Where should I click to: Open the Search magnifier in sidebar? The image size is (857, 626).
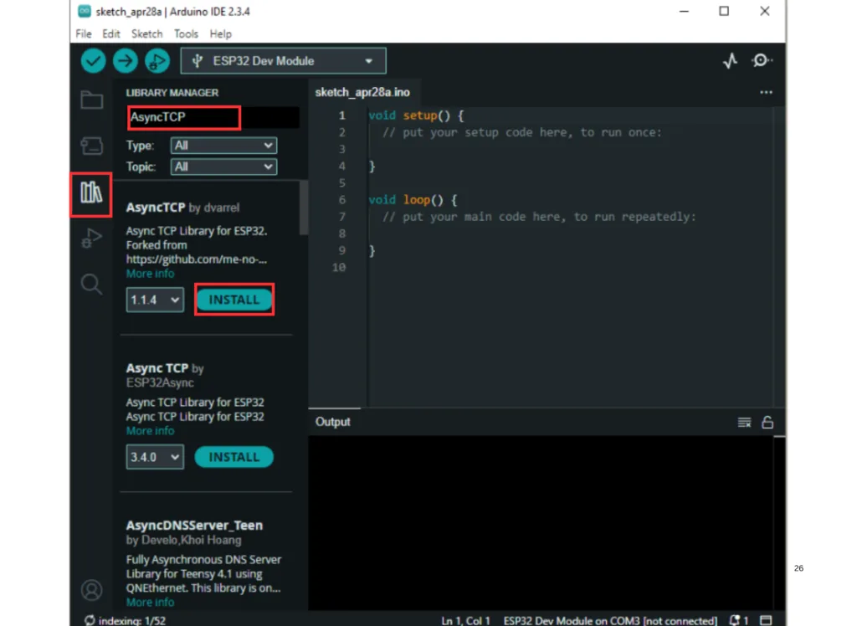(91, 285)
